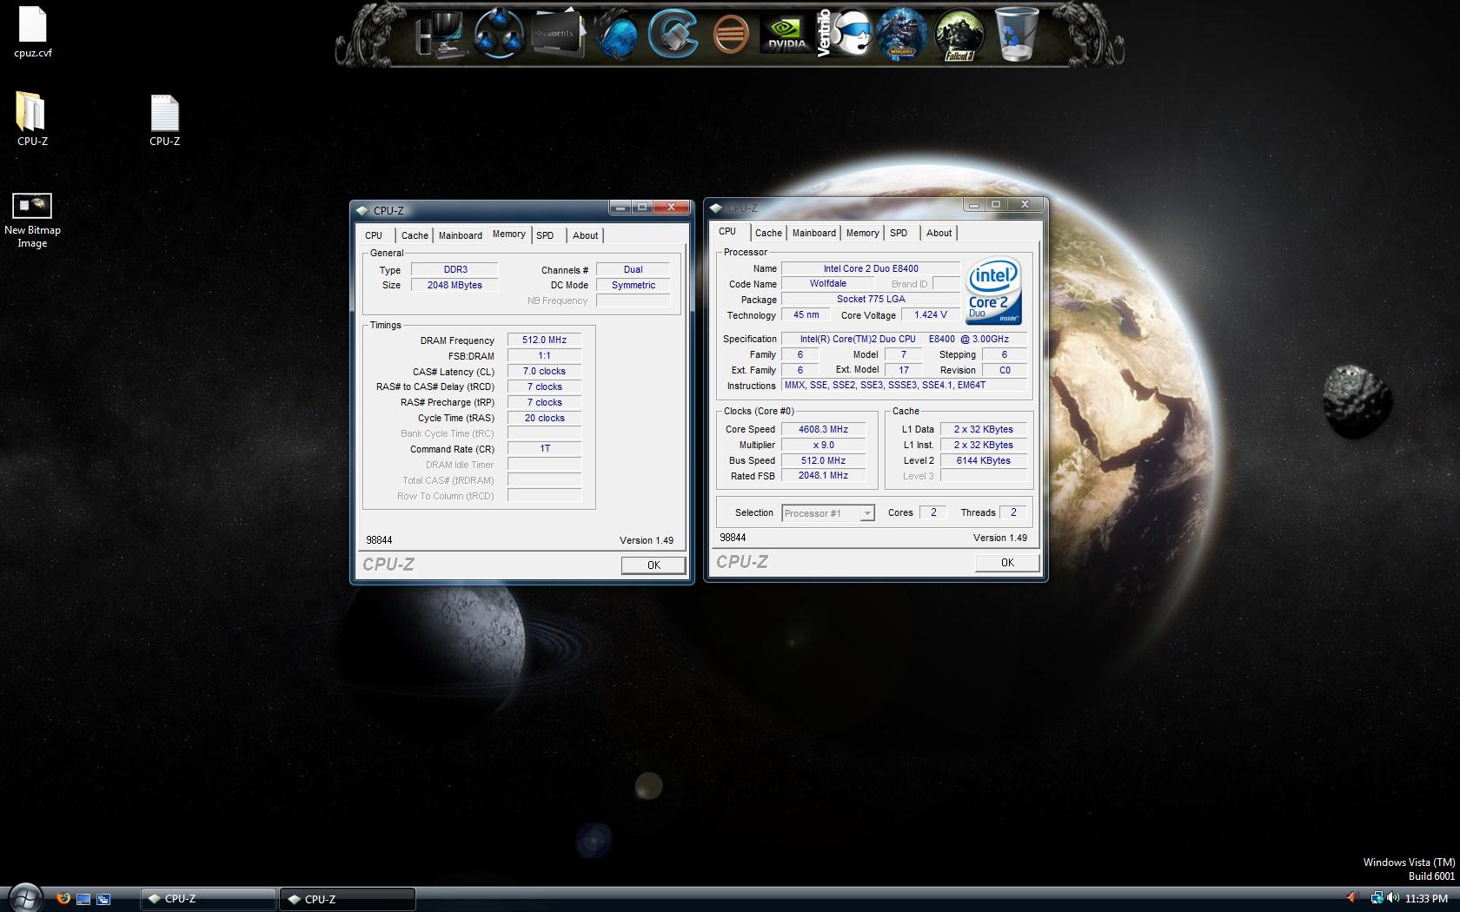Open the Windows Start orb
Image resolution: width=1460 pixels, height=912 pixels.
(x=24, y=897)
